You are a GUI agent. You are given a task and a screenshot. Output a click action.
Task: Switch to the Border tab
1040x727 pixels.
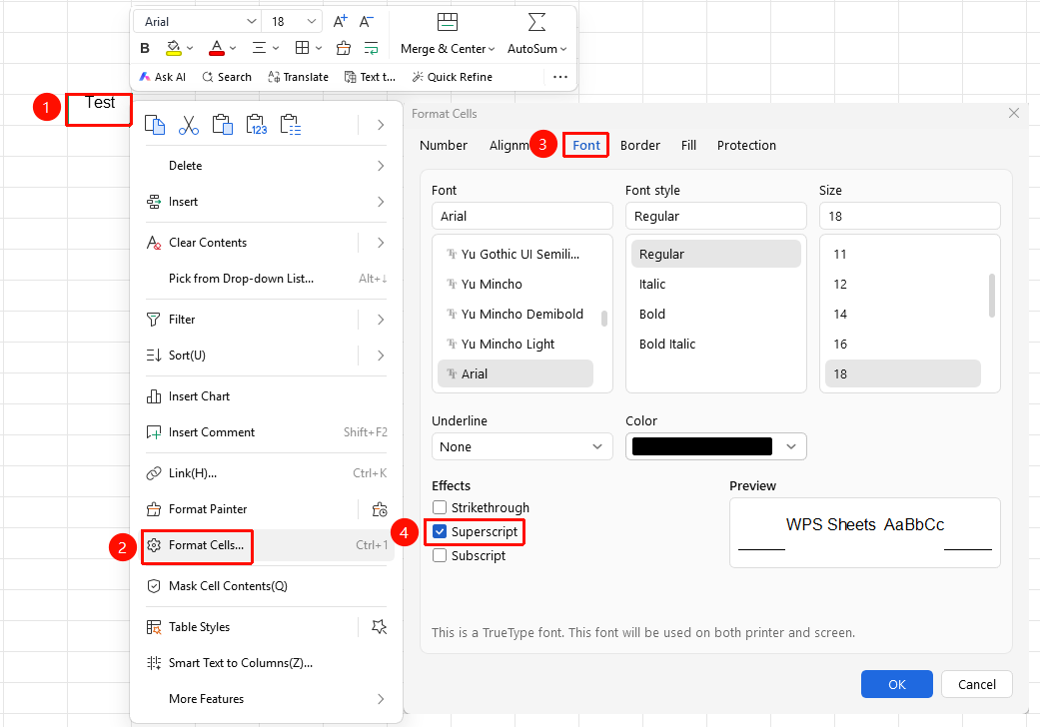click(640, 145)
